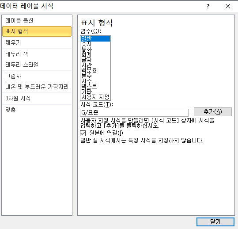The image size is (238, 229).
Task: Pick 날짜 category item
Action: [95, 60]
